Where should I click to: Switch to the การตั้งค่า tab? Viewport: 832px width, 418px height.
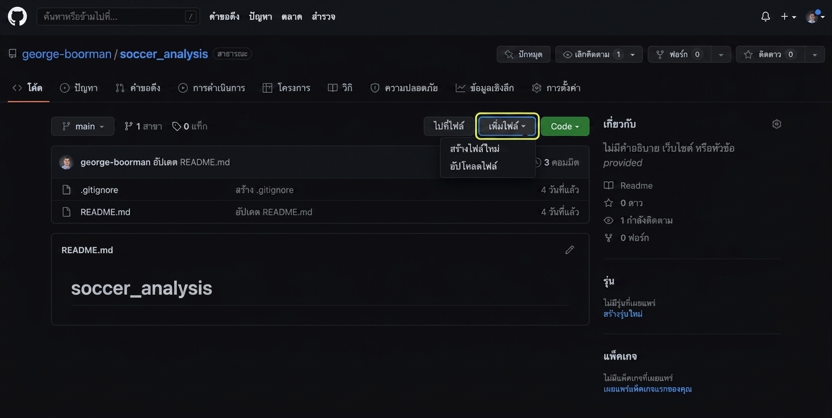click(556, 88)
